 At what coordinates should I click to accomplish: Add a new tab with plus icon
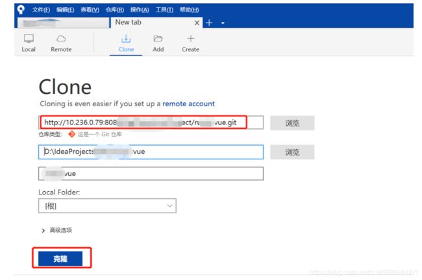coord(209,23)
